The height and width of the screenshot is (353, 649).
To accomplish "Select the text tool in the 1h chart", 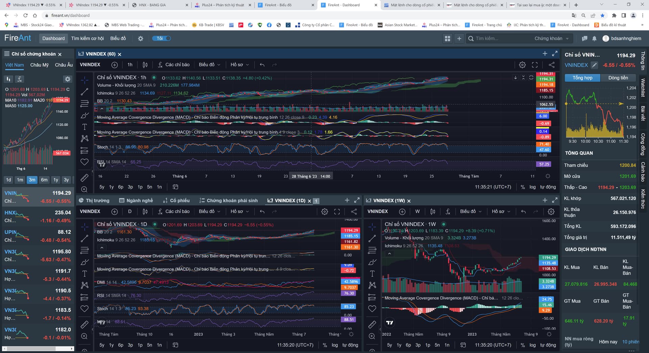I will [85, 127].
